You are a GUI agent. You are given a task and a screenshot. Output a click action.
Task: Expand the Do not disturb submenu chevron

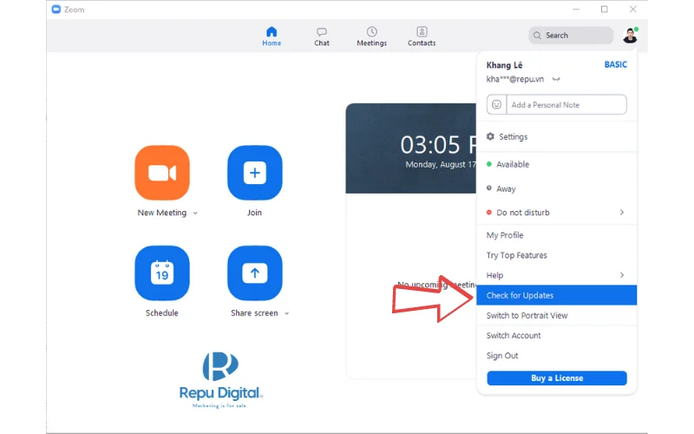622,213
